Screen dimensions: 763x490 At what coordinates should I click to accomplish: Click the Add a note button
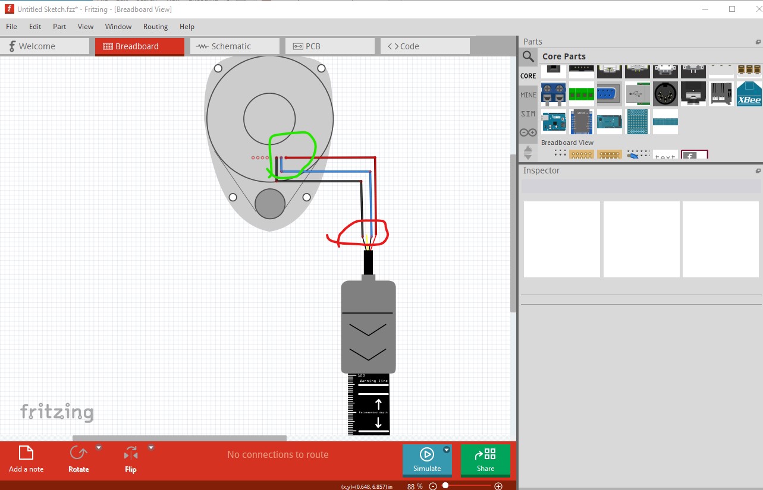click(x=26, y=459)
